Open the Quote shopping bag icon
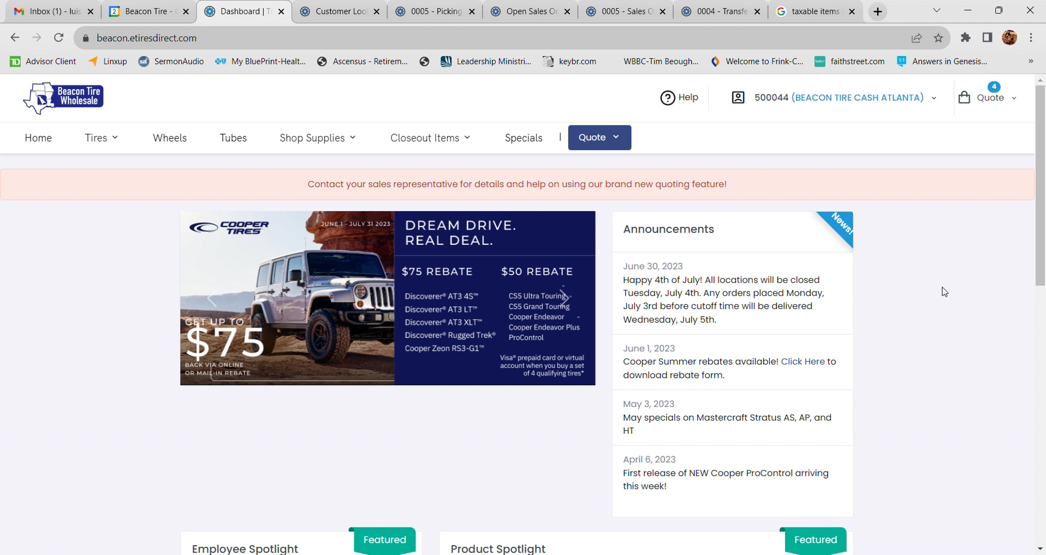 [x=964, y=97]
